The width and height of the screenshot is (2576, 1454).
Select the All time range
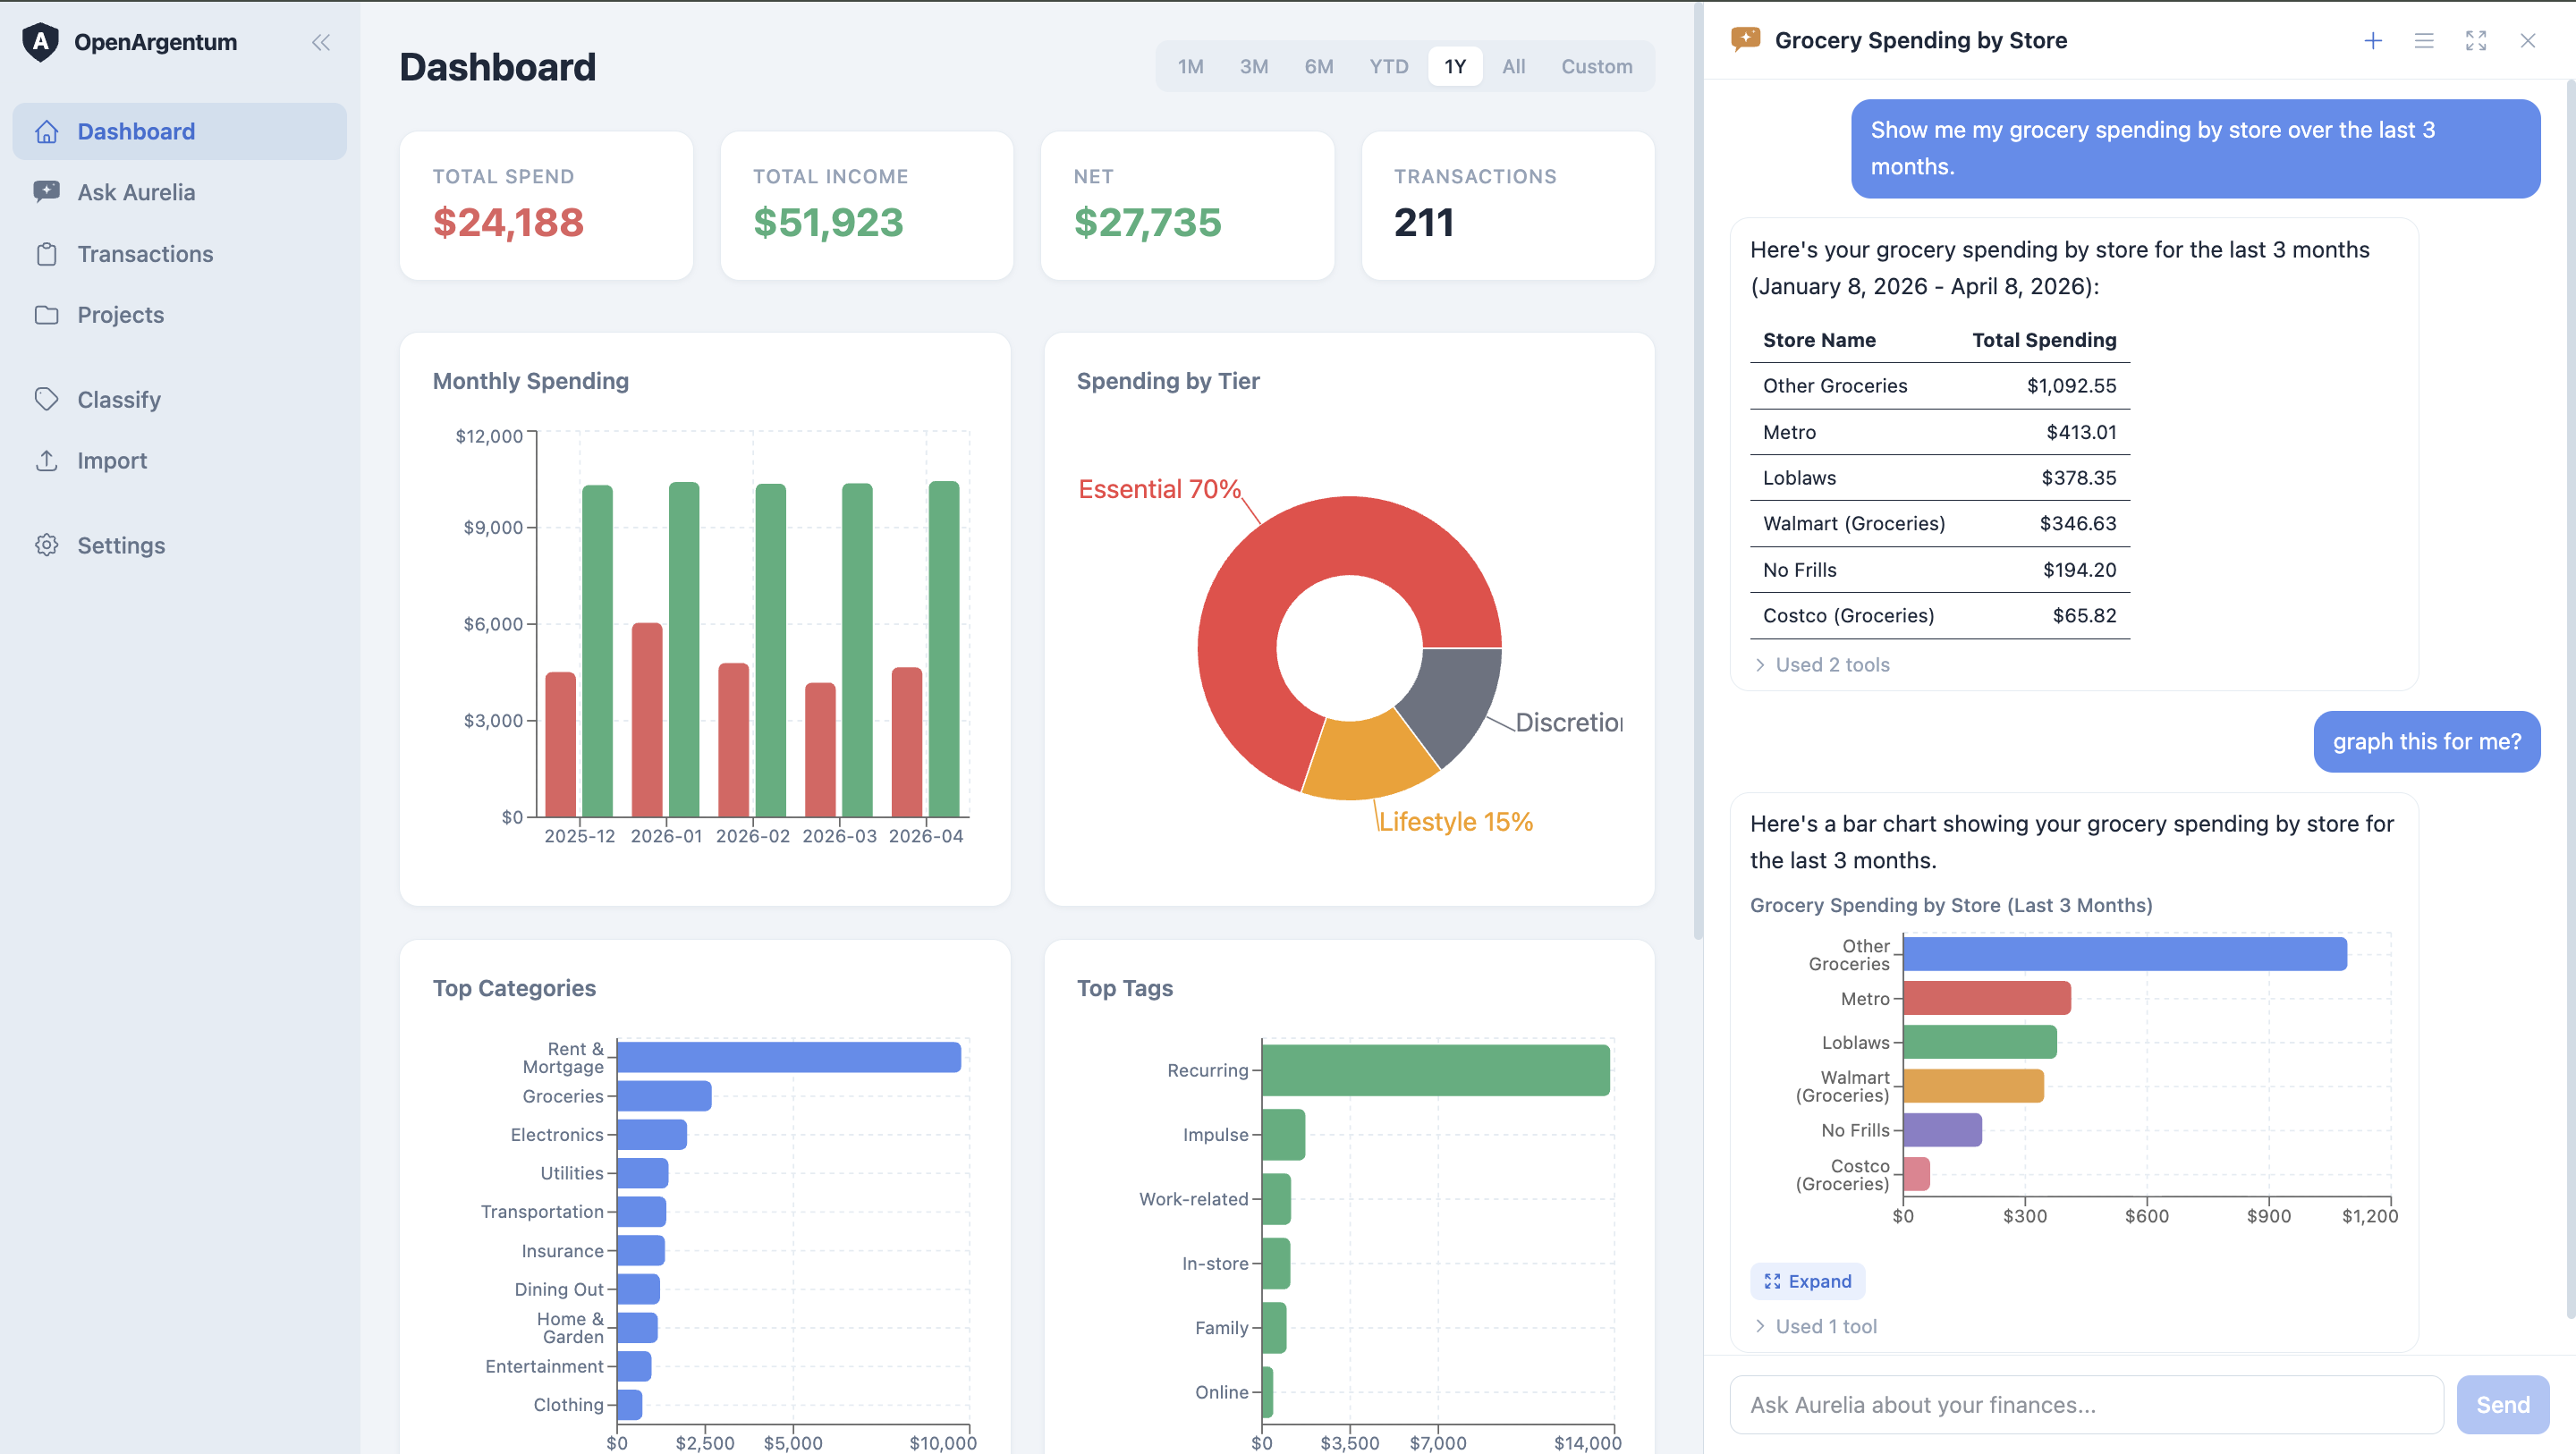click(1514, 66)
